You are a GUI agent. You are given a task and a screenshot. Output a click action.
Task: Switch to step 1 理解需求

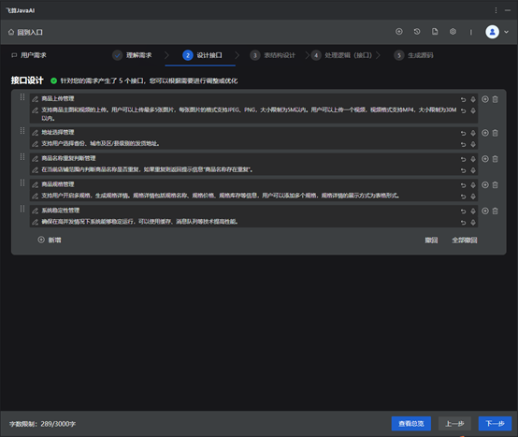(x=132, y=55)
